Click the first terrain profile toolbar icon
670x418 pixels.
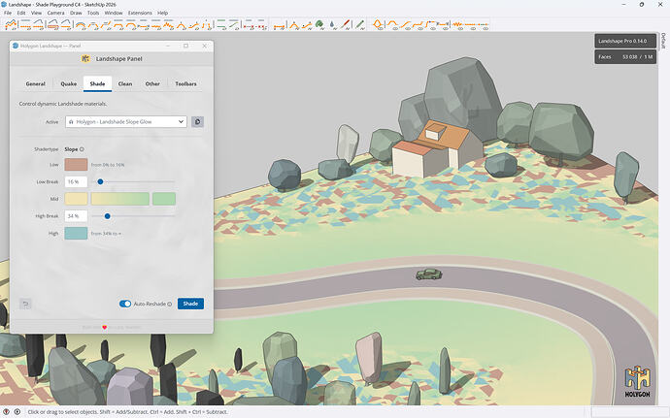(x=11, y=24)
